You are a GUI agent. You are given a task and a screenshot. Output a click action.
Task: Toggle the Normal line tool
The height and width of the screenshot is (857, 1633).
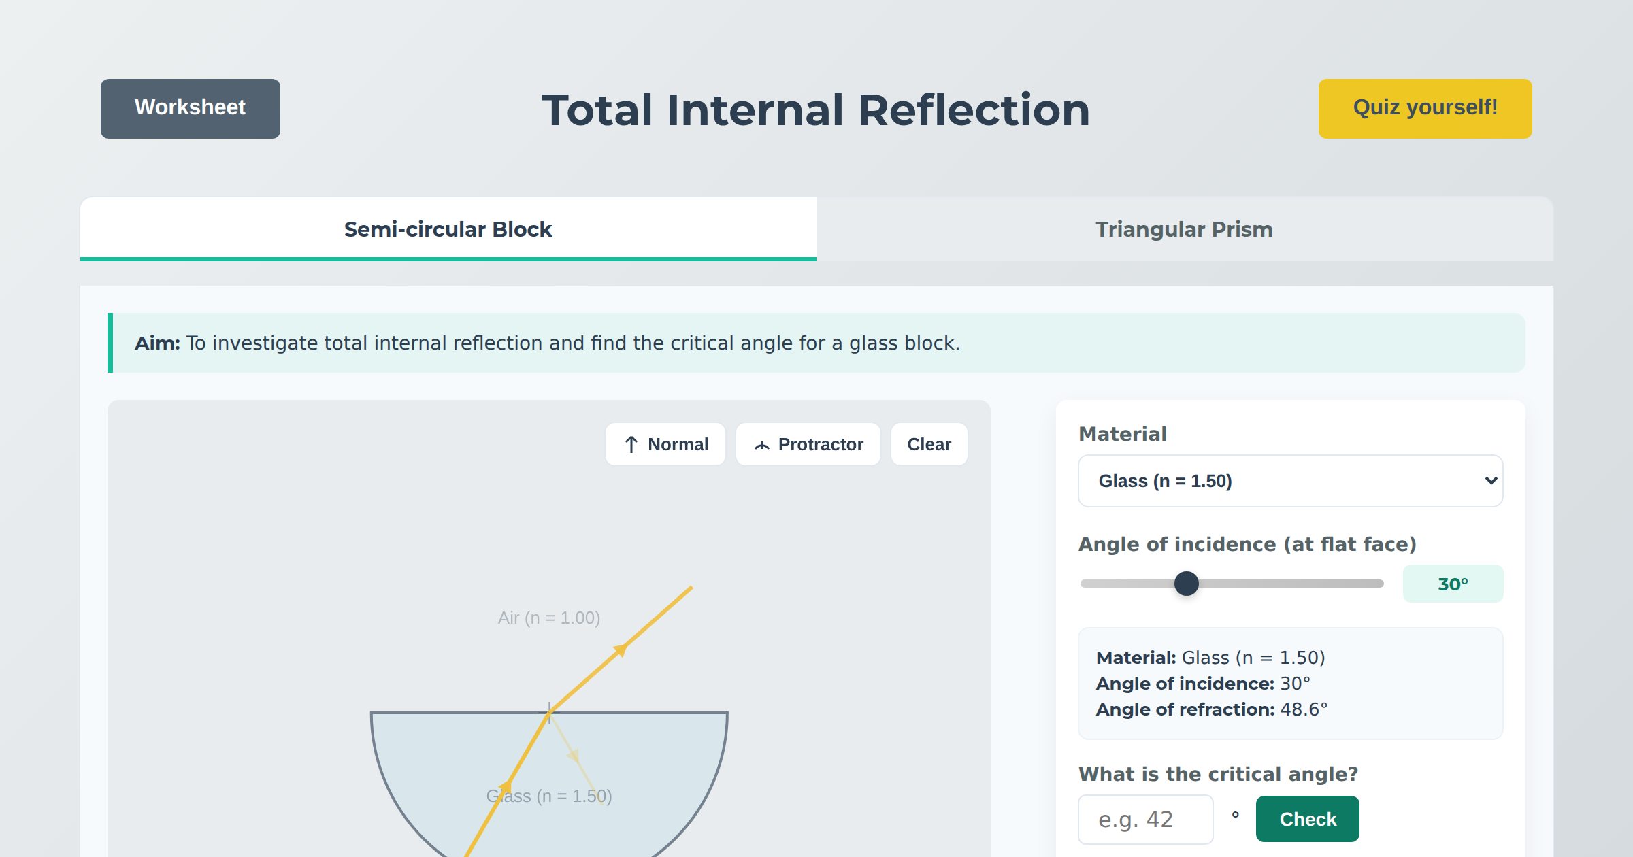pyautogui.click(x=665, y=444)
